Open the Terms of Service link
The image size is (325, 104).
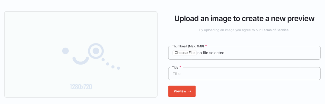[275, 30]
